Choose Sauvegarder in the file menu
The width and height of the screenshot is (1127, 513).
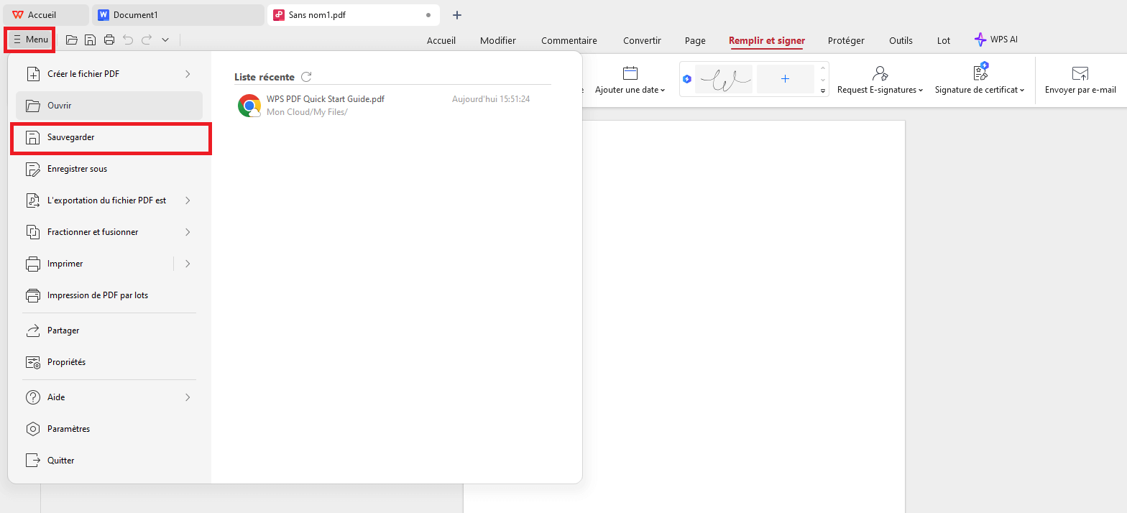pos(111,138)
